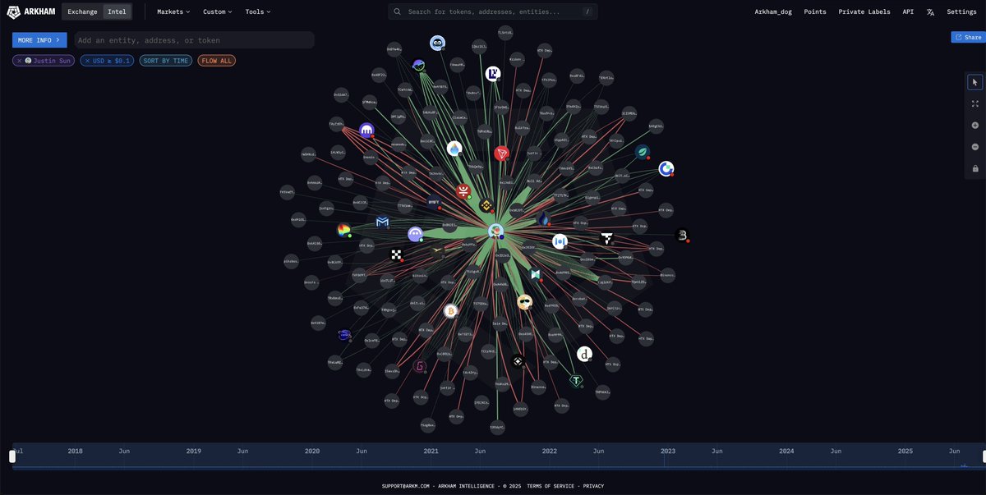Select the black diamond logo node
Viewport: 986px width, 495px height.
pyautogui.click(x=518, y=360)
